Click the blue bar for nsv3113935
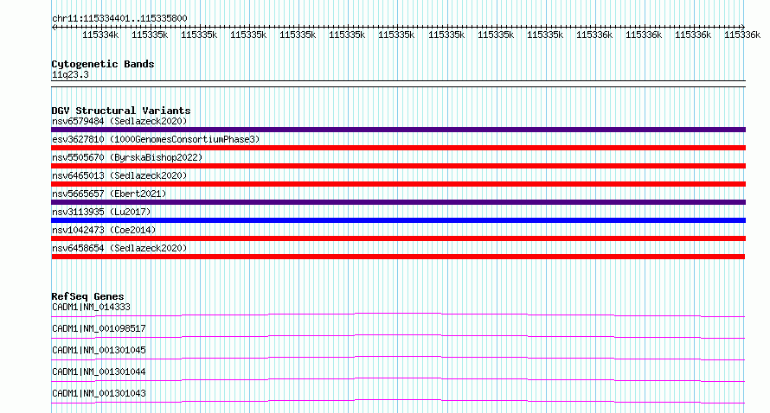The image size is (770, 413). [x=398, y=220]
